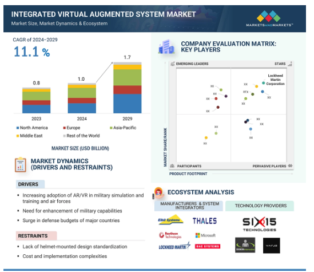Screen dimensions: 314x272
Task: Click the MarketsandMarkets logo
Action: click(x=269, y=18)
